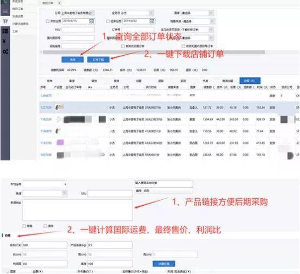Viewport: 300px width, 274px height.
Task: Enable the end date checkbox
Action: 108,21
